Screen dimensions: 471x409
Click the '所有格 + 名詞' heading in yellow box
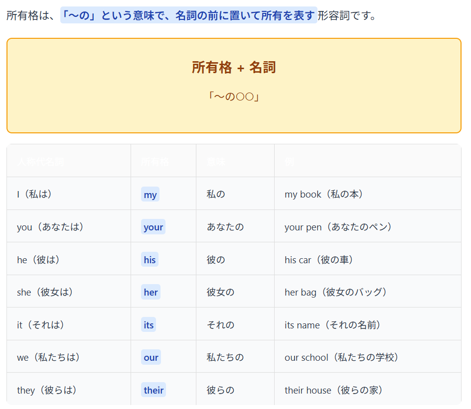(234, 67)
